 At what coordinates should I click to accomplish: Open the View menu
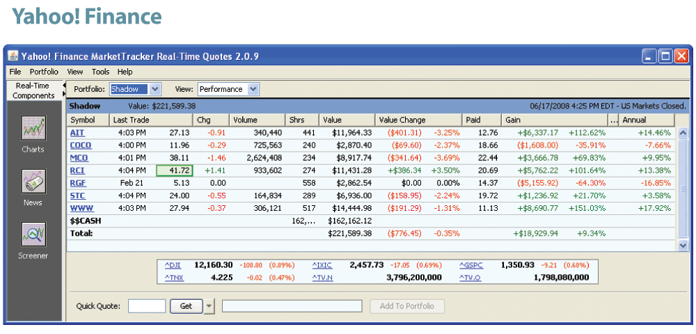tap(75, 72)
